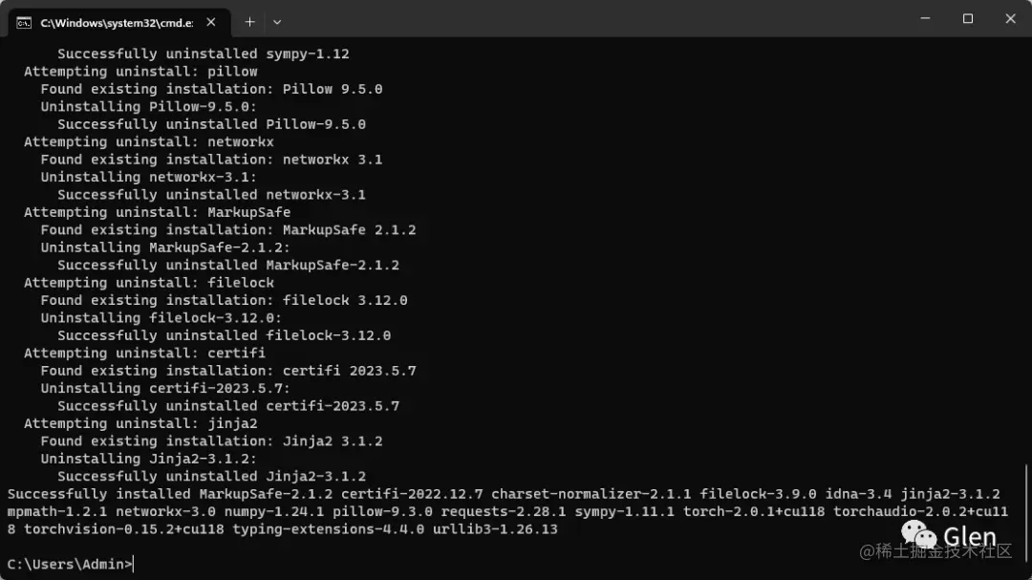Viewport: 1032px width, 580px height.
Task: Click "Successfully uninstalled Jinja2-3.1.2" line
Action: coord(211,477)
